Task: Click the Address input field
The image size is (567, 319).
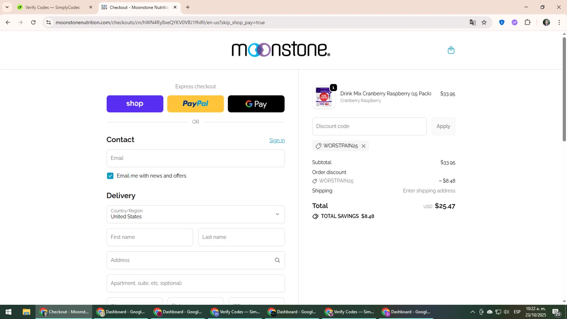Action: pos(195,260)
